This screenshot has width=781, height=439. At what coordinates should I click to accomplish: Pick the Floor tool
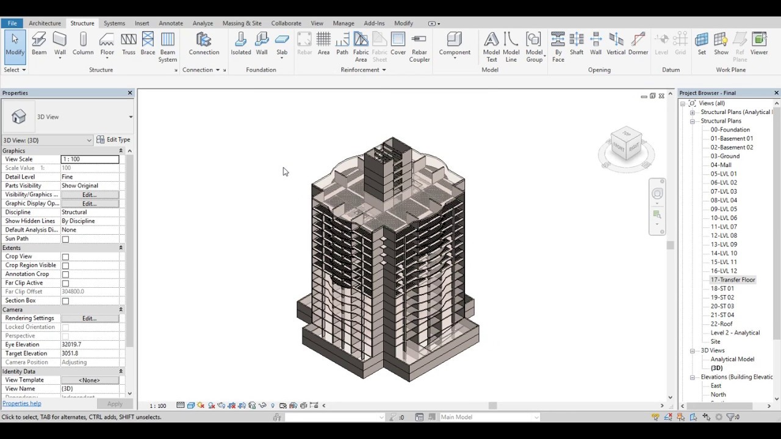coord(107,45)
